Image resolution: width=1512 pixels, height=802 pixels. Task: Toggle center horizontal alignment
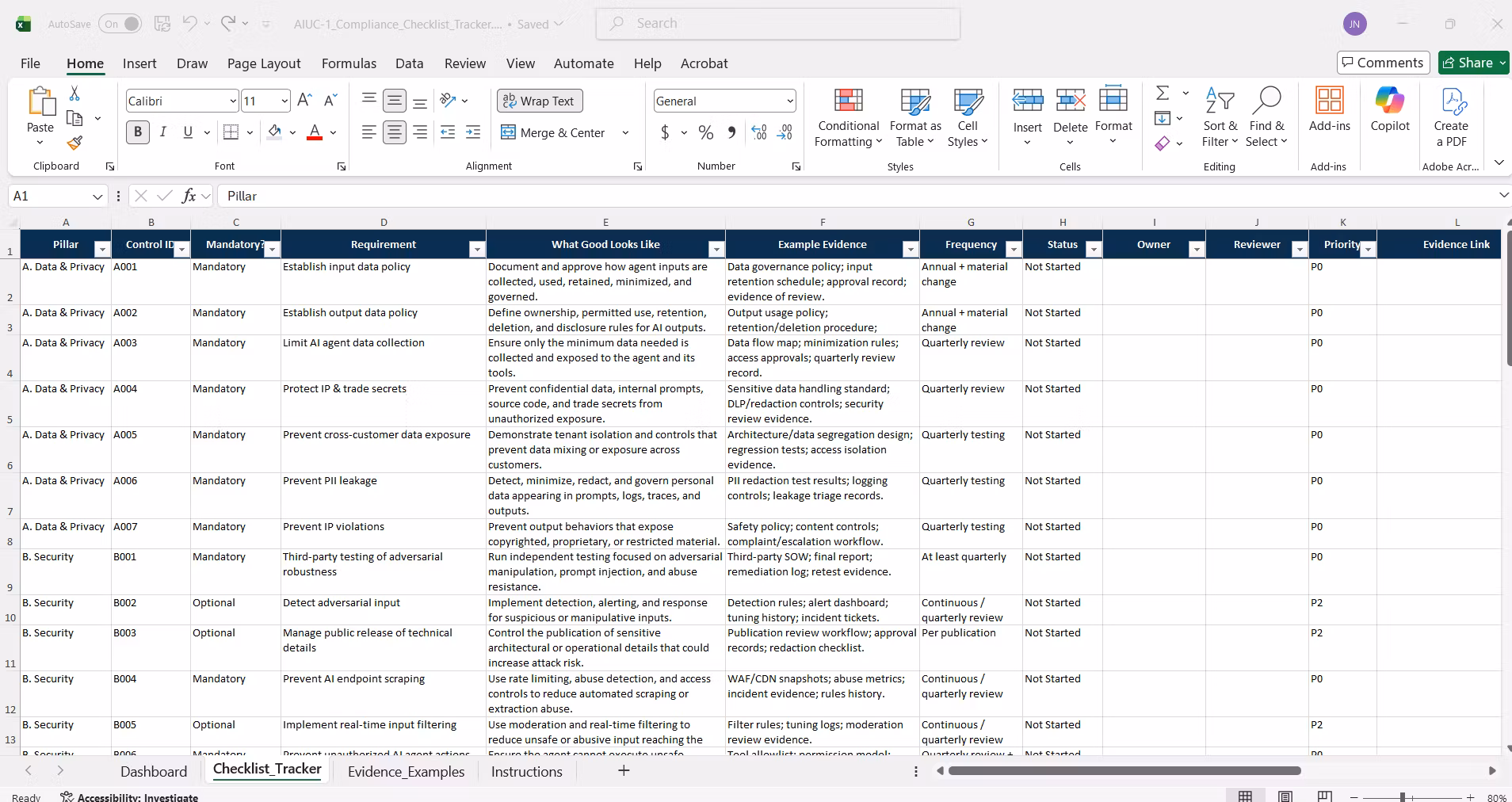point(394,132)
